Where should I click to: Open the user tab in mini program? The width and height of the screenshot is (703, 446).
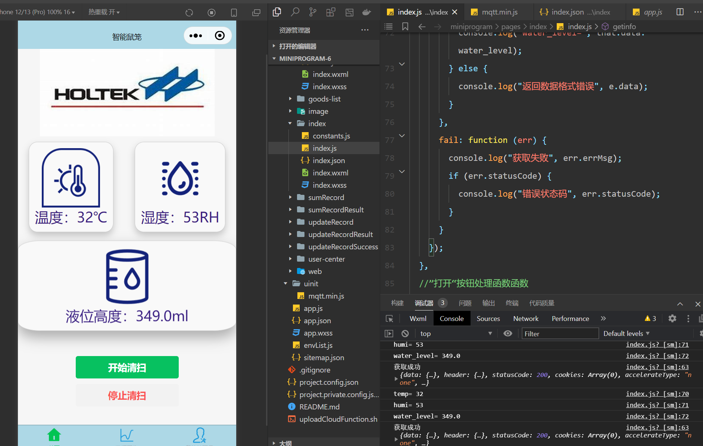[x=200, y=435]
